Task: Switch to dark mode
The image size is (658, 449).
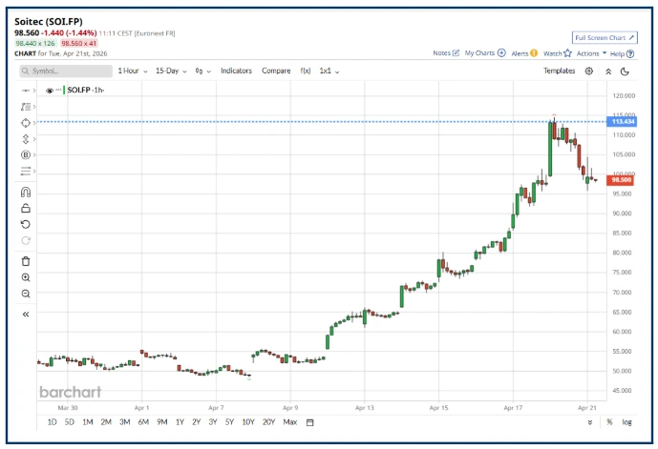Action: [625, 71]
